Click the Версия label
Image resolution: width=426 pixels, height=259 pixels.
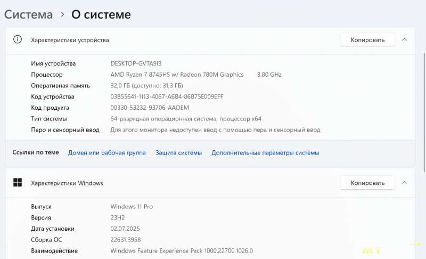(x=41, y=217)
